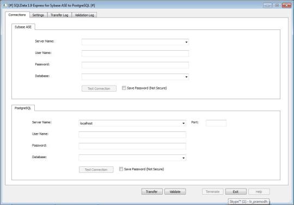Expand the PostgreSQL Server Name dropdown showing localhost

coord(183,123)
